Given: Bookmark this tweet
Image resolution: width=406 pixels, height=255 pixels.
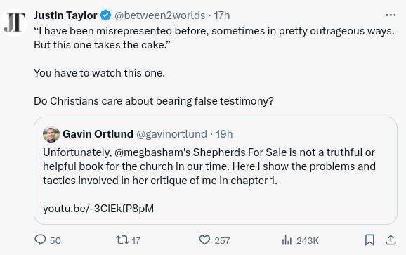Looking at the screenshot, I should pos(369,240).
